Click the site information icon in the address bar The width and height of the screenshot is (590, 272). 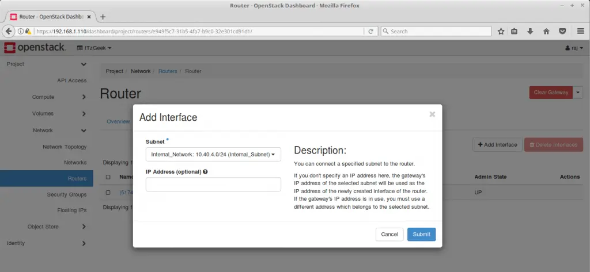[x=21, y=32]
